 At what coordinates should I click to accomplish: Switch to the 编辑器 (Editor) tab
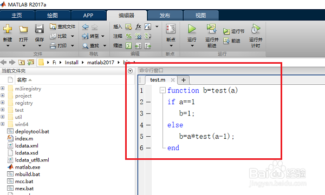[x=127, y=15]
